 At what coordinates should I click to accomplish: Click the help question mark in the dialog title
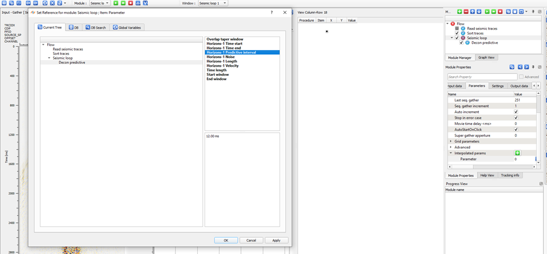tap(272, 12)
